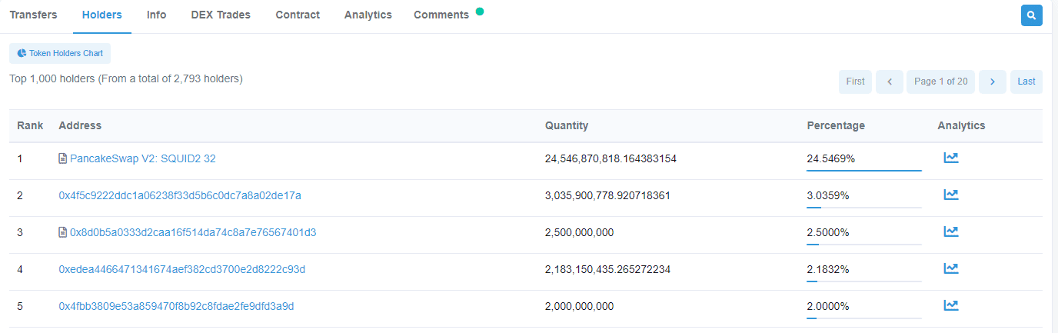The width and height of the screenshot is (1058, 333).
Task: Open contract address 0x8d0b5a0333d2caa16f514da74c8a7e76567401d3
Action: (x=193, y=232)
